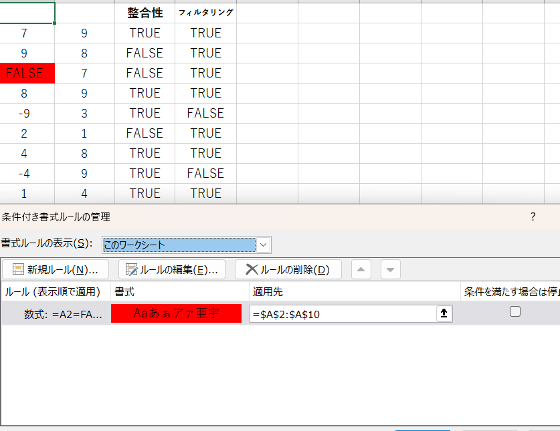Click the 書式 column header
The height and width of the screenshot is (431, 560).
pos(180,291)
